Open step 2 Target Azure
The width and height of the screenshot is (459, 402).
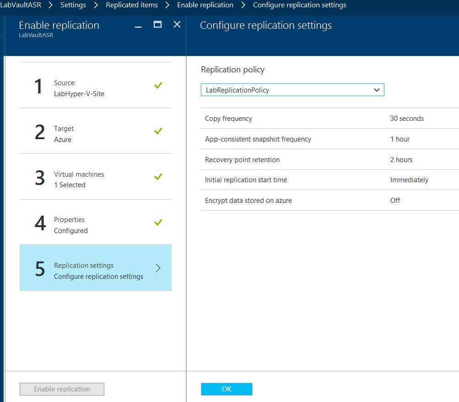pyautogui.click(x=95, y=131)
